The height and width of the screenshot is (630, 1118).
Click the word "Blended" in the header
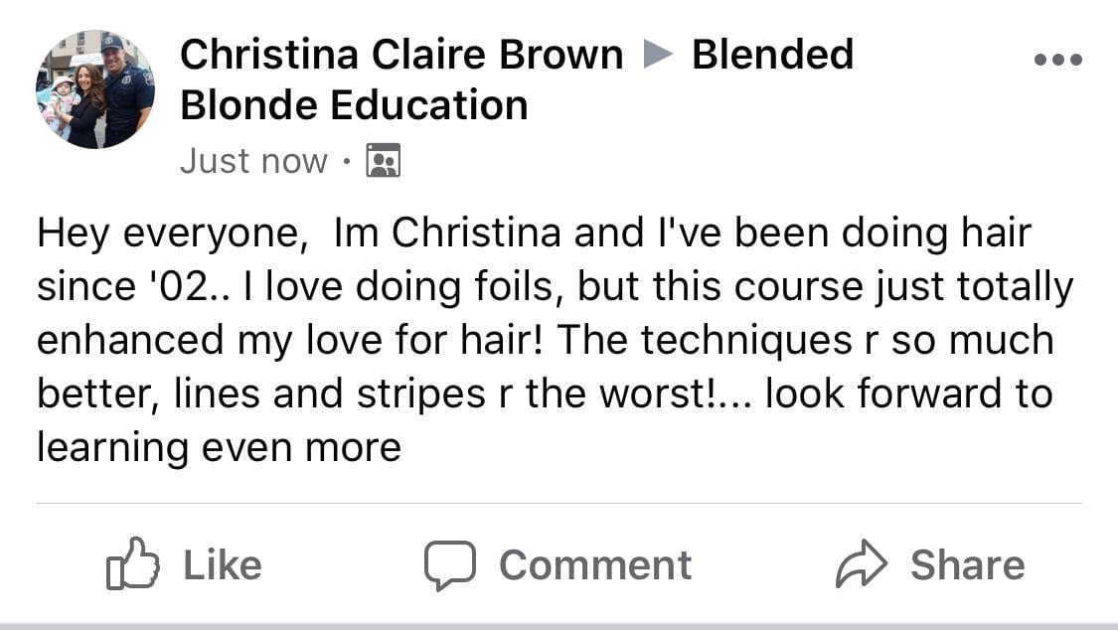(772, 55)
